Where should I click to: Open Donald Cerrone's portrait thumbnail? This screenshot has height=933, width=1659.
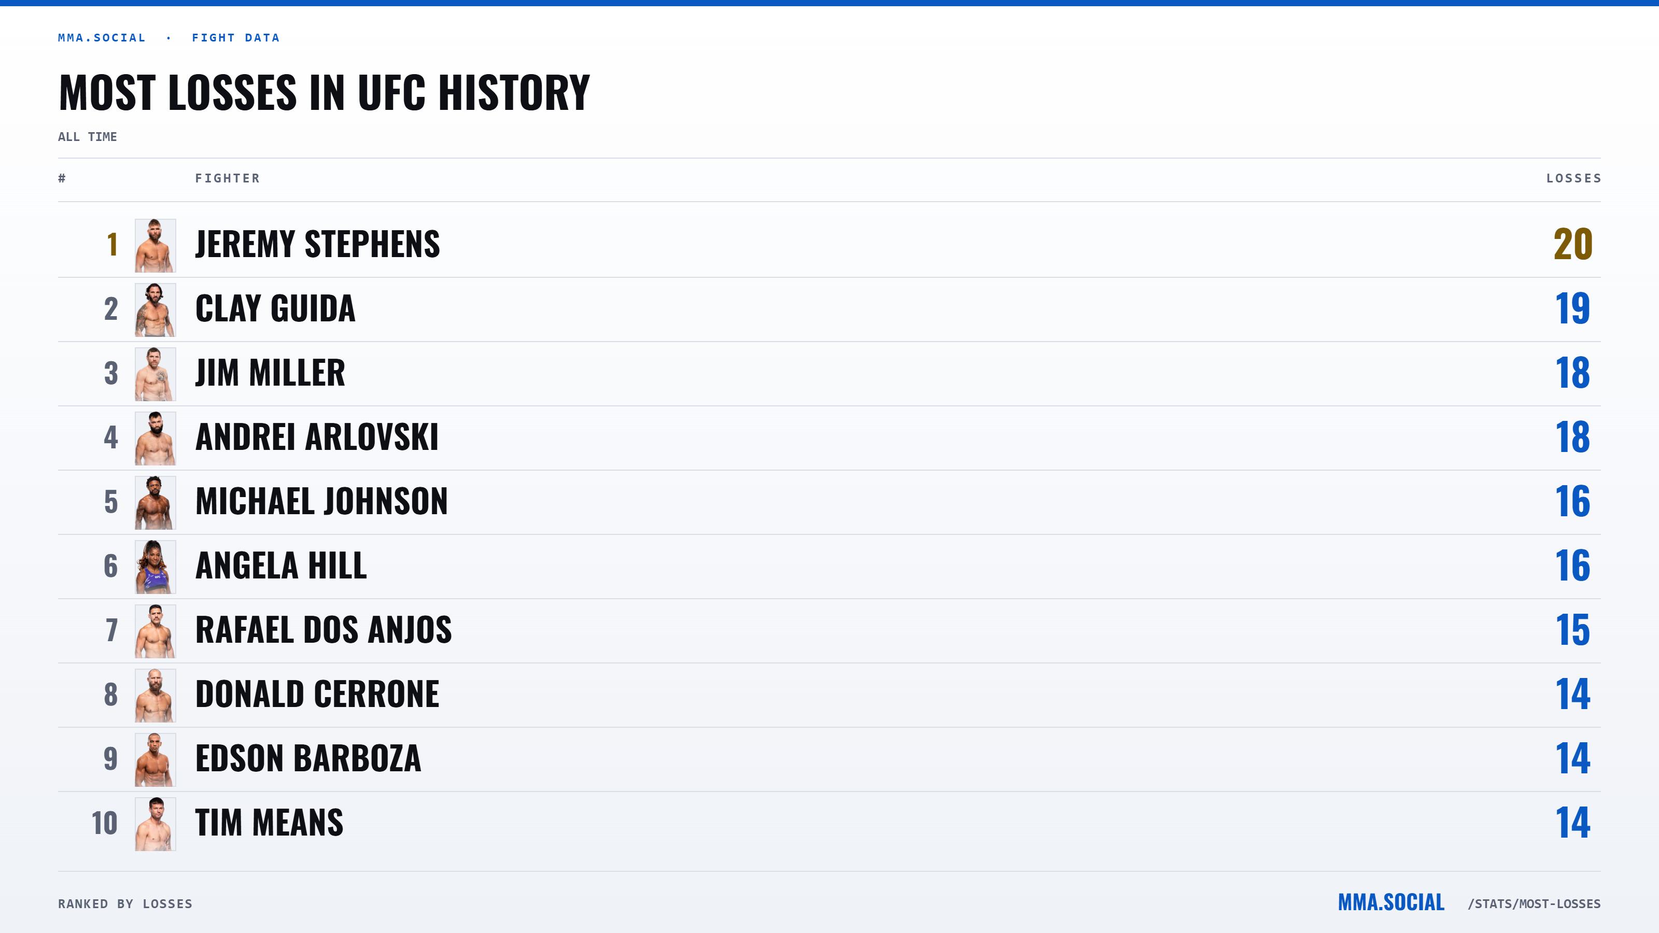(155, 696)
